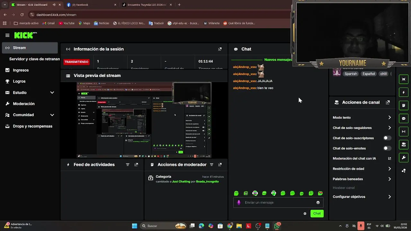Click the chat bubble icon beside the Chat heading
The image size is (411, 231).
tap(236, 49)
